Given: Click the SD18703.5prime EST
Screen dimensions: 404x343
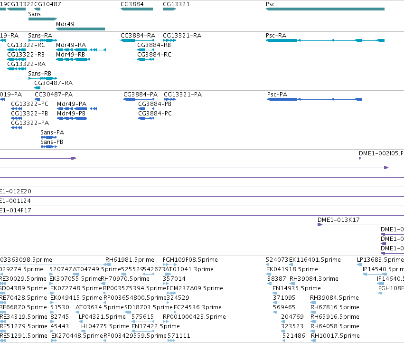Looking at the screenshot, I should 128,312.
